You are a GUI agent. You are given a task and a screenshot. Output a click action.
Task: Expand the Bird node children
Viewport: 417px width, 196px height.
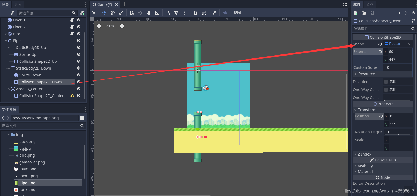[x=6, y=34]
